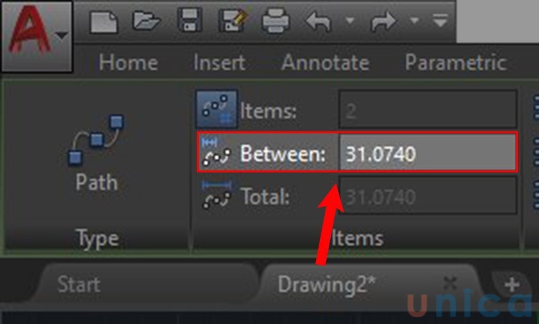Switch to the Insert ribbon tab
This screenshot has height=324, width=539.
click(220, 63)
